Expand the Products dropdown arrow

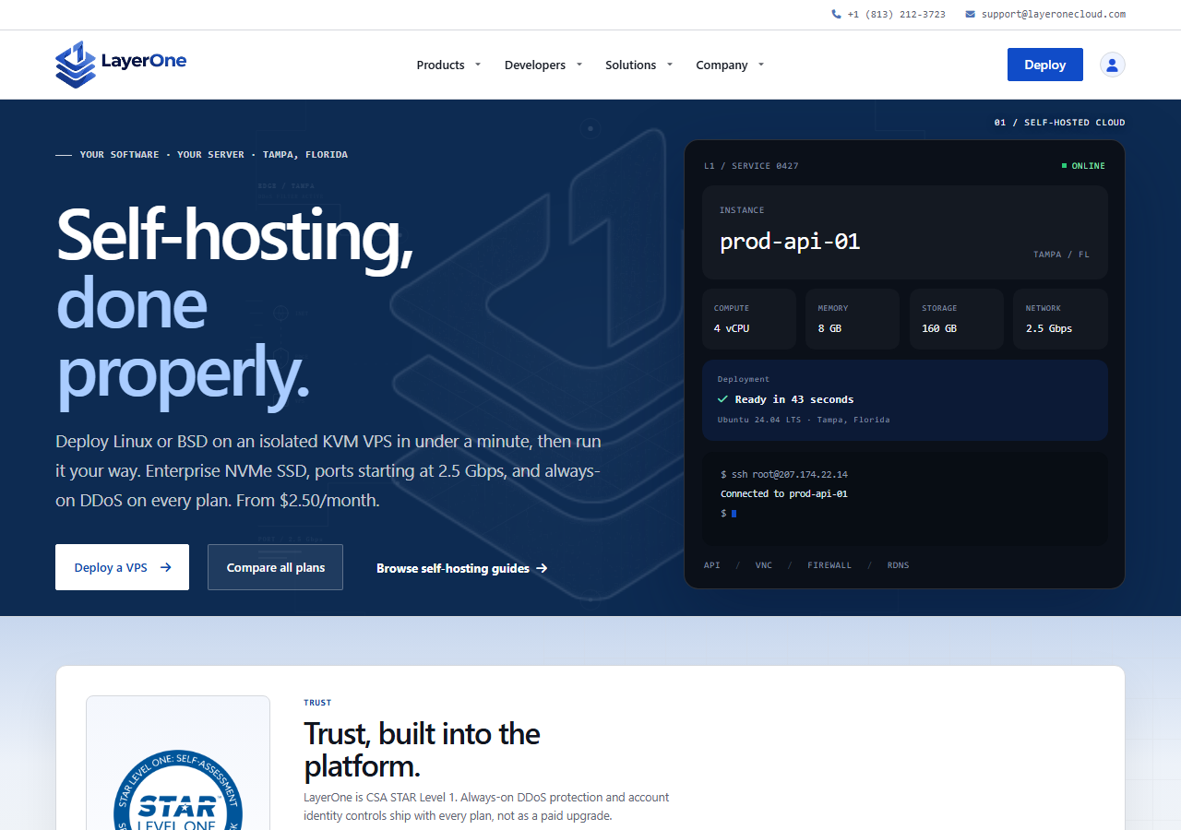[478, 65]
